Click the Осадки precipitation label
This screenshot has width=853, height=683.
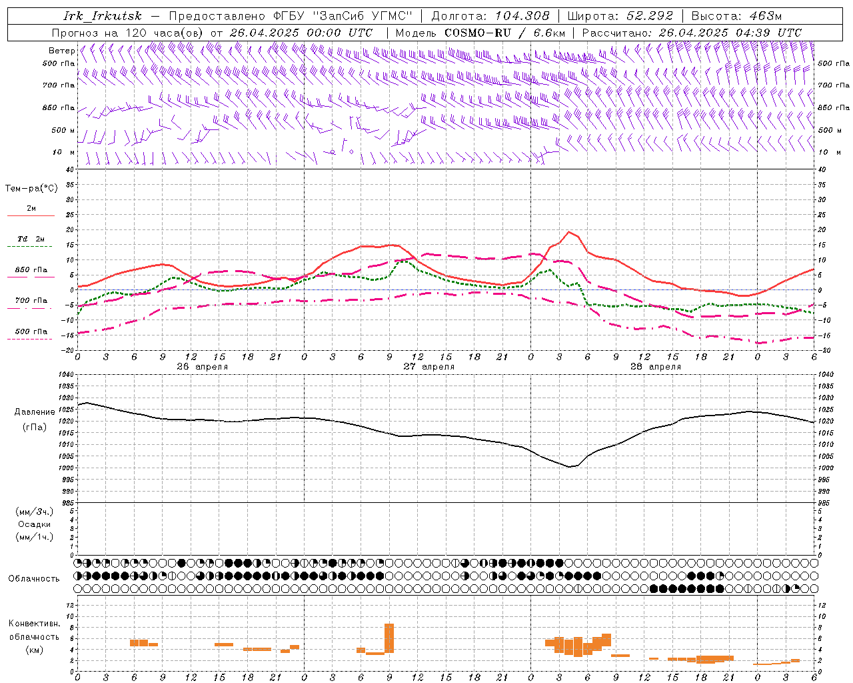35,524
